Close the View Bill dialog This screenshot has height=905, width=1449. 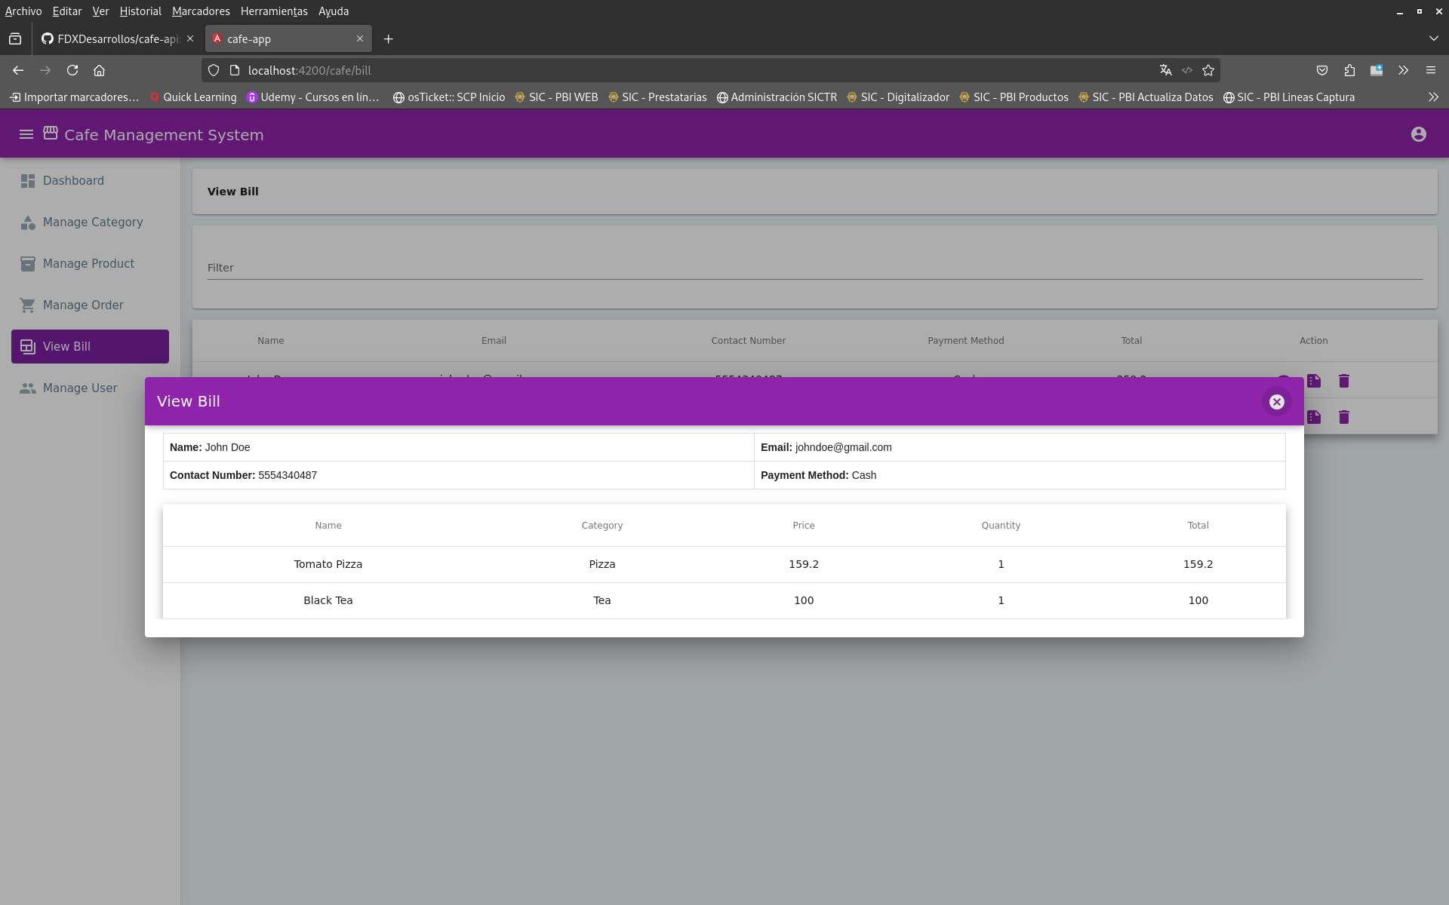coord(1276,402)
